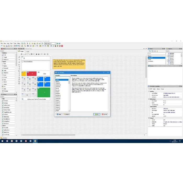Select the Dropdown control in Tools panel

(x=8, y=60)
